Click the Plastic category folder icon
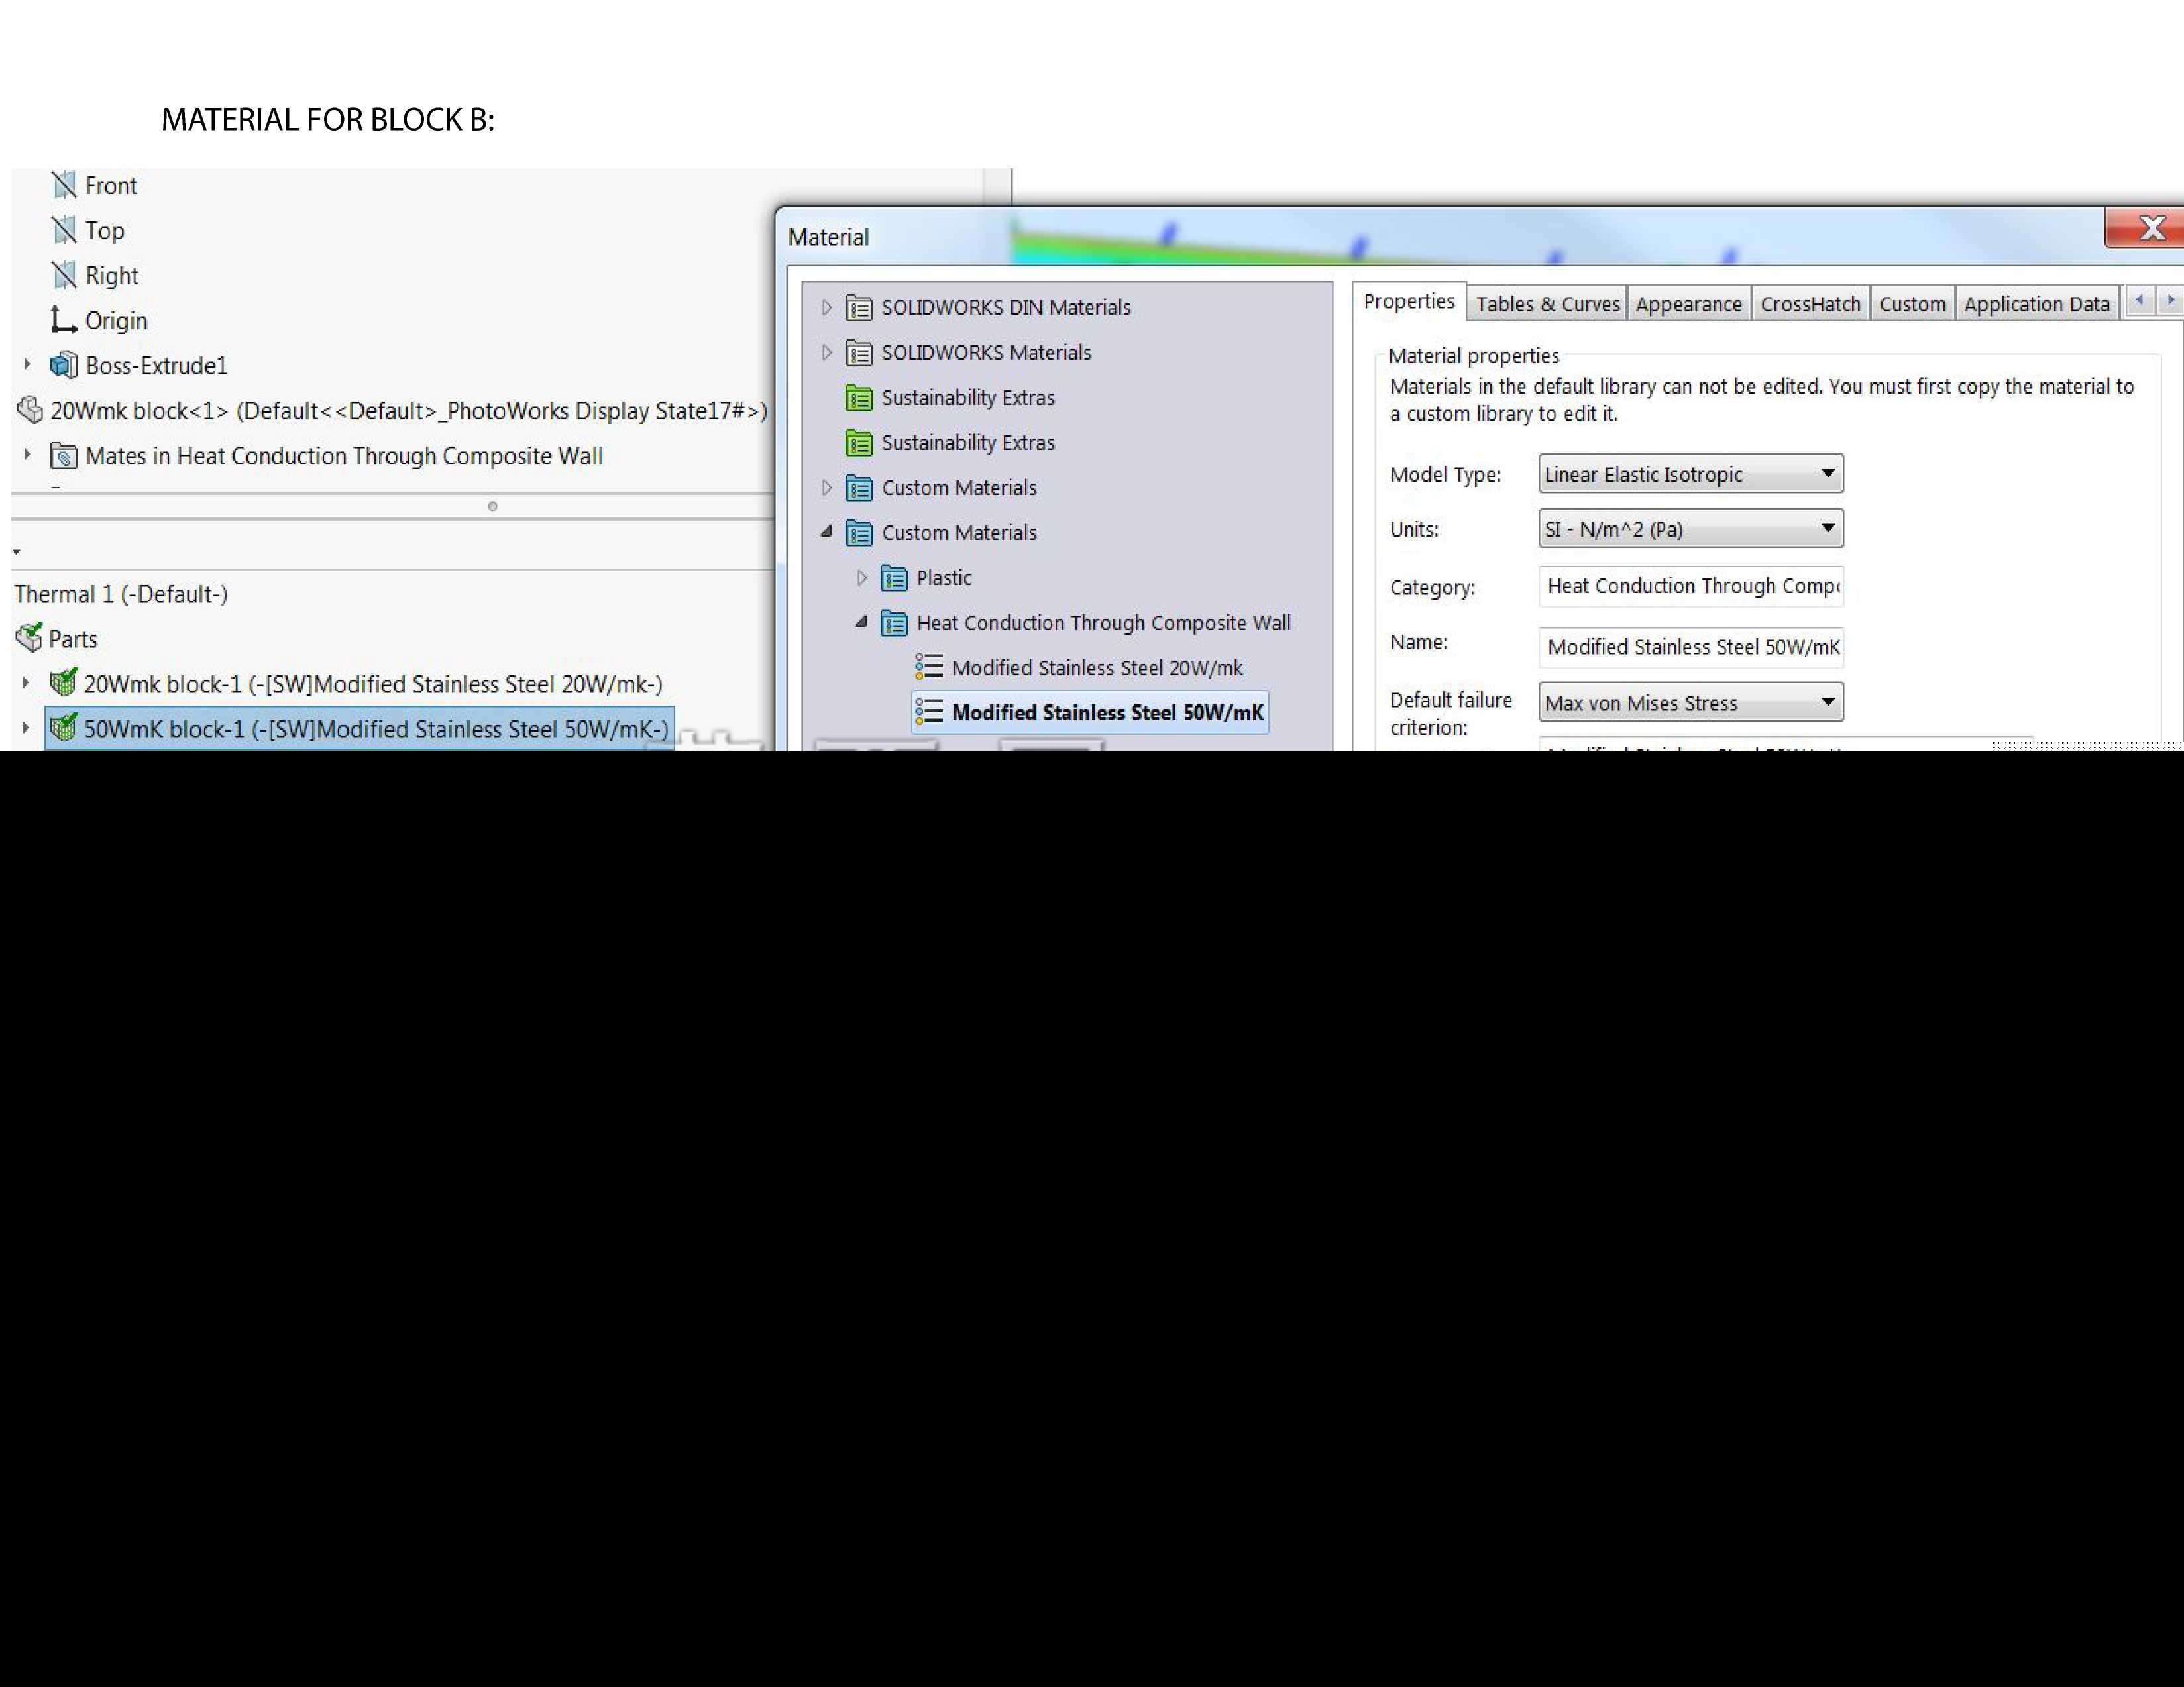Viewport: 2184px width, 1687px height. coord(894,577)
